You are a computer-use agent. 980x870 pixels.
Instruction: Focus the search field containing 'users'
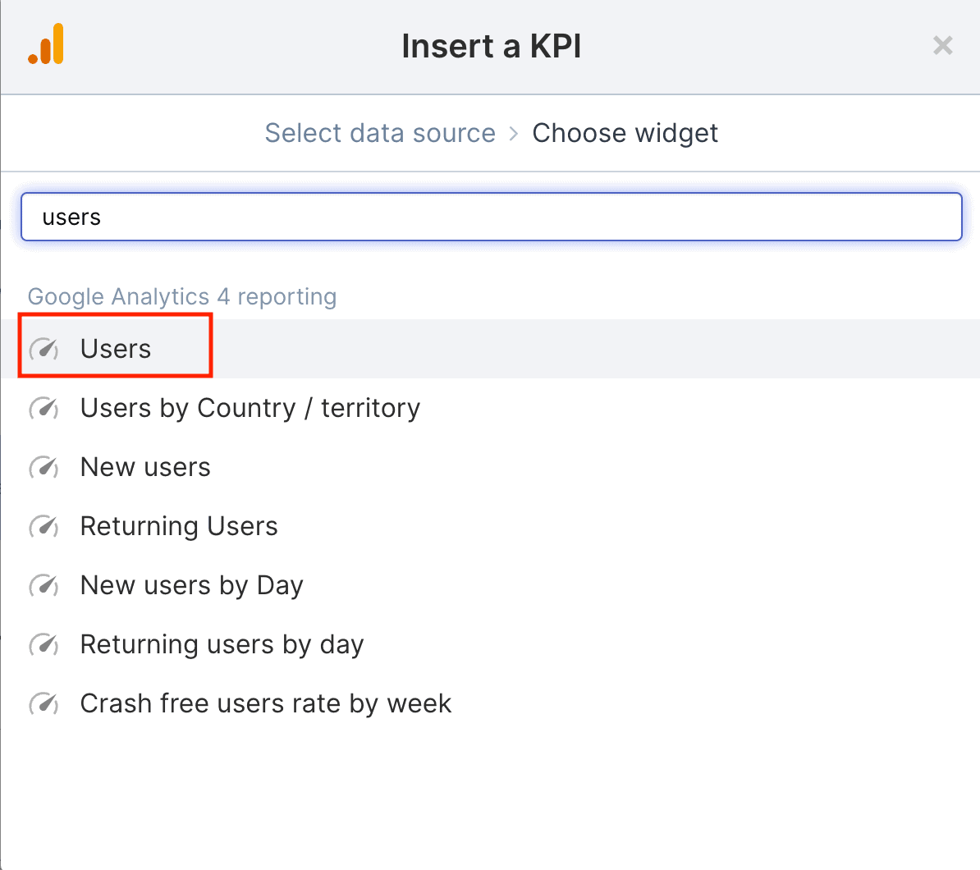click(x=492, y=217)
